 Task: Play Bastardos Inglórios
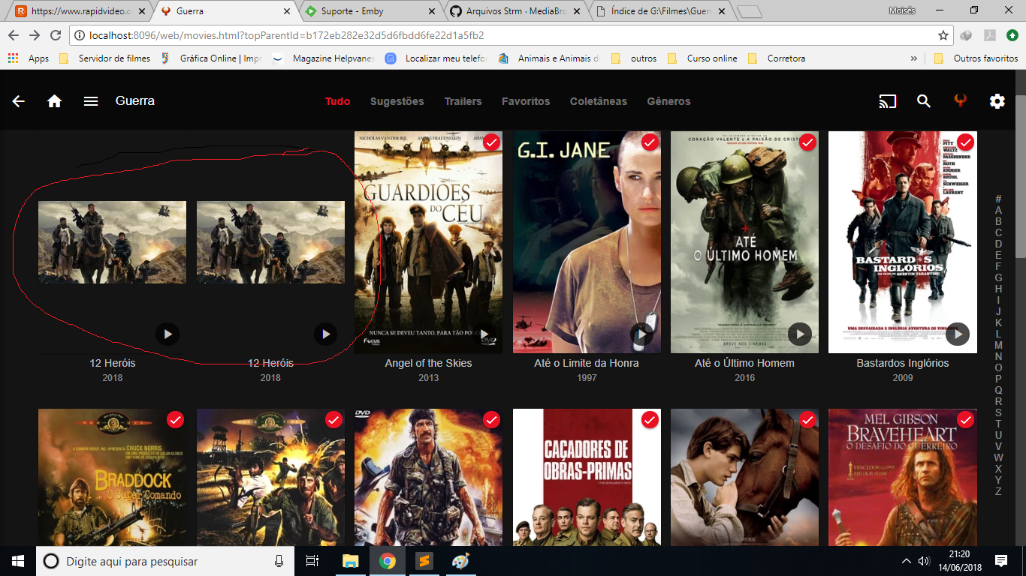[x=958, y=334]
